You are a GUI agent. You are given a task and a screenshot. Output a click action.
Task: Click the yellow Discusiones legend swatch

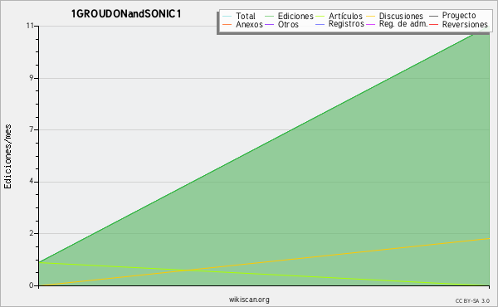coord(371,17)
